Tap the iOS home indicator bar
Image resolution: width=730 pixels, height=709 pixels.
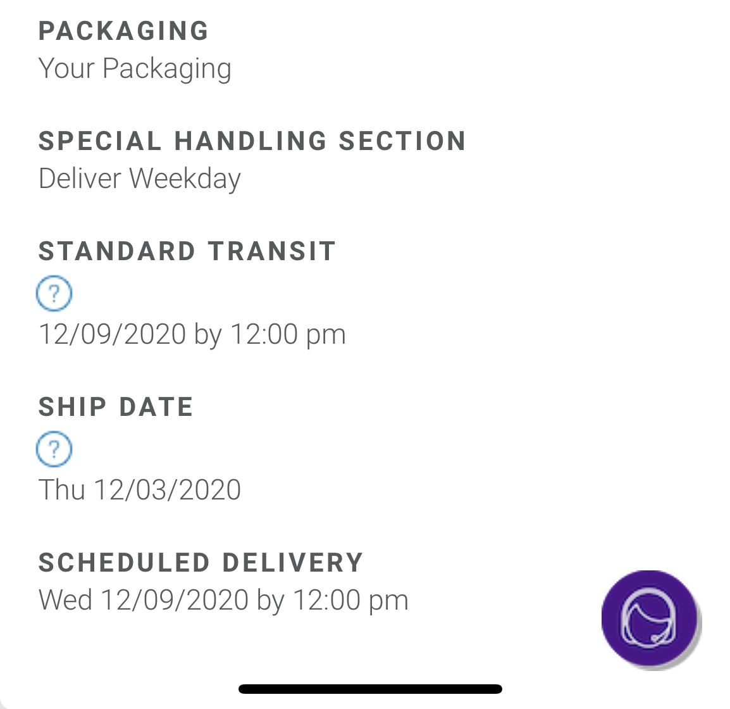pos(370,689)
